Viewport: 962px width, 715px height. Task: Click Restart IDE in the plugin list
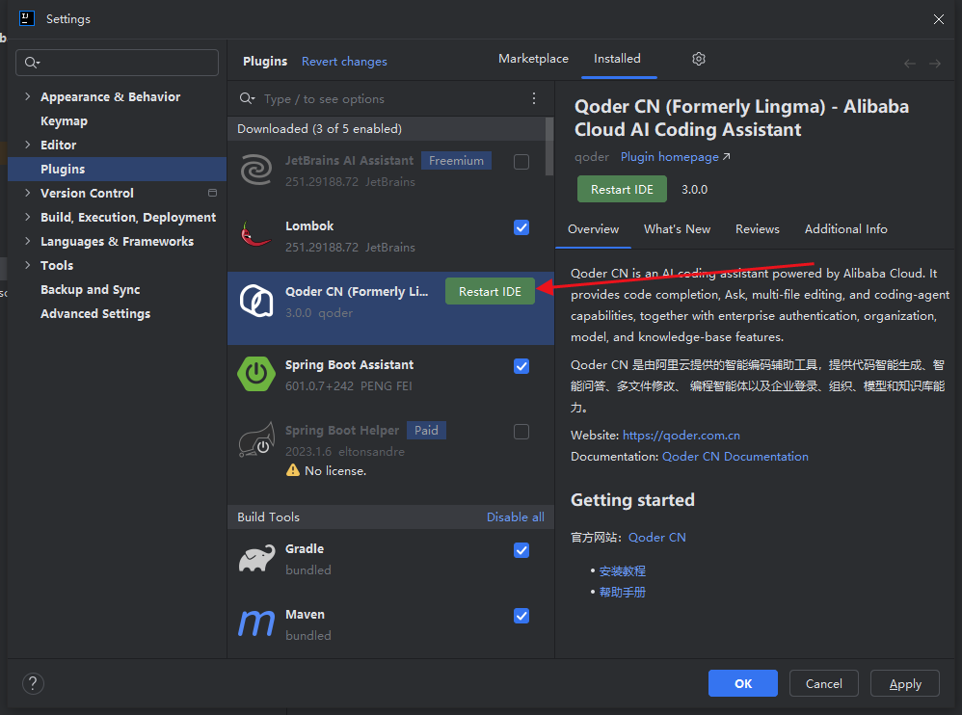pyautogui.click(x=490, y=291)
